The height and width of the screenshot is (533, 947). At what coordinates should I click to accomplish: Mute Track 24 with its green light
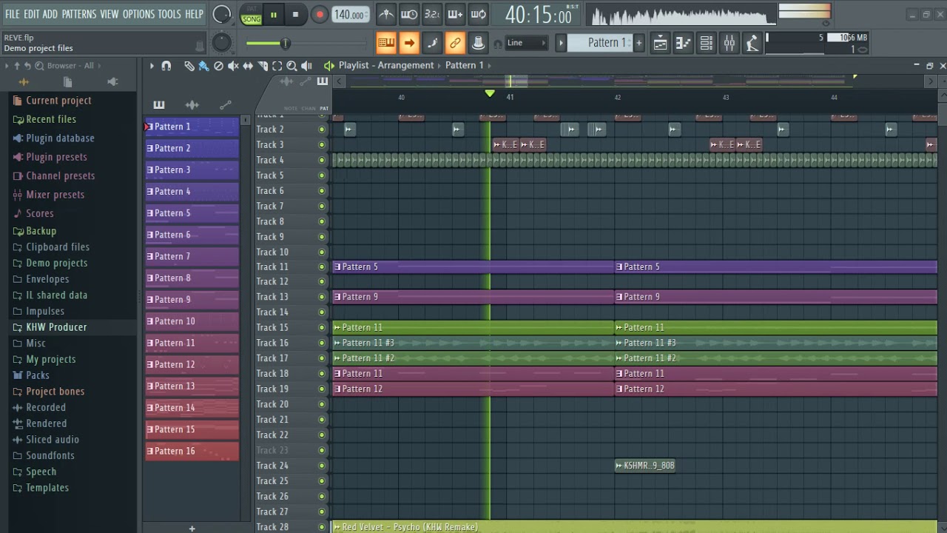pos(322,466)
